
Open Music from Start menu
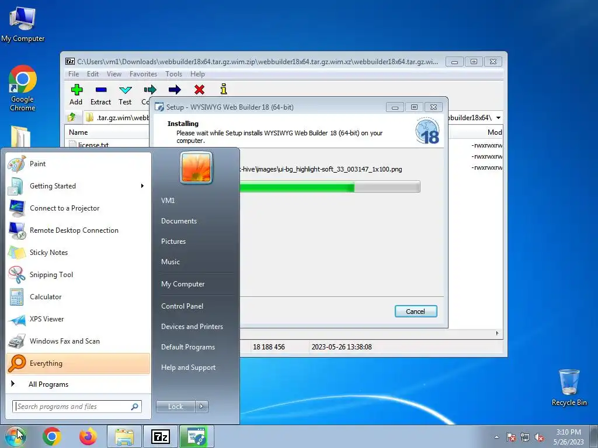click(171, 262)
